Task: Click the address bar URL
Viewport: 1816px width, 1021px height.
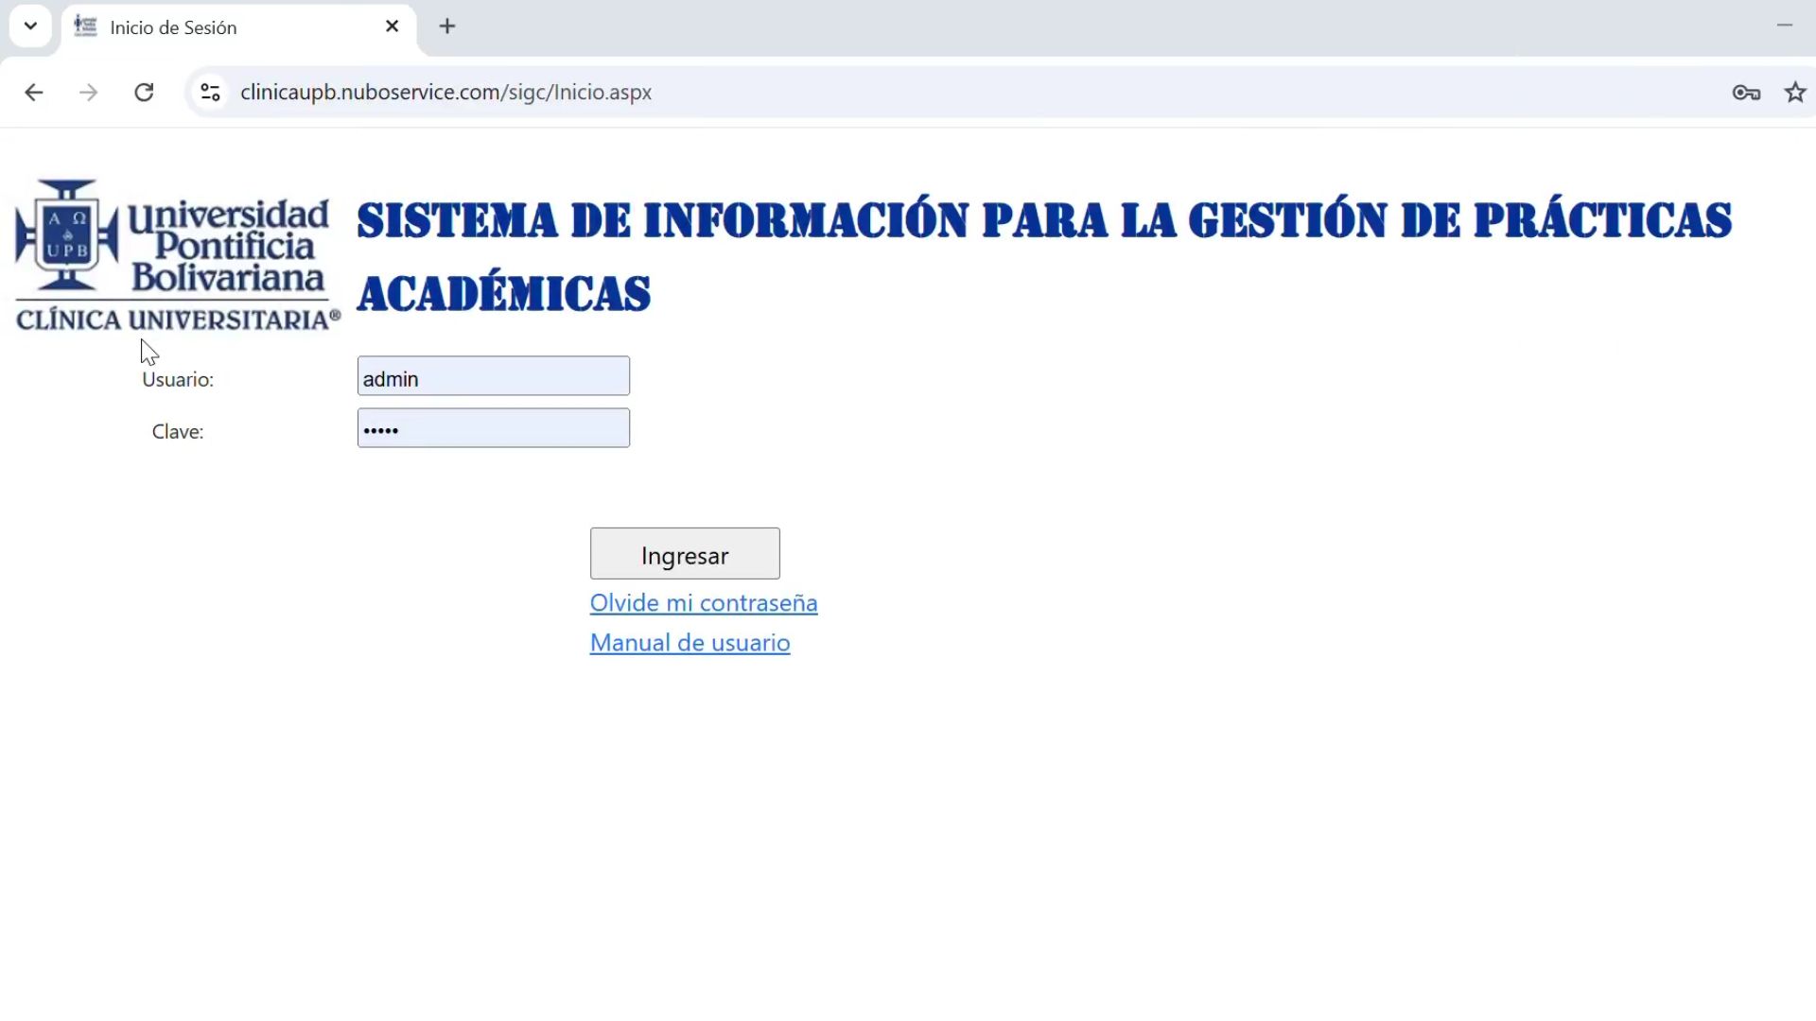Action: [x=445, y=93]
